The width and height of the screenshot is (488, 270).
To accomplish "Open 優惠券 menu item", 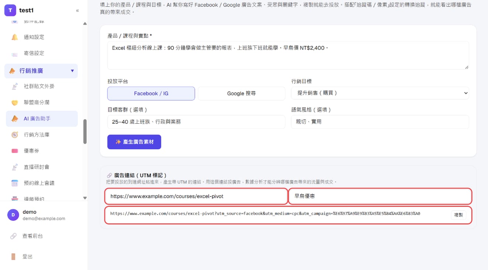I will click(42, 151).
